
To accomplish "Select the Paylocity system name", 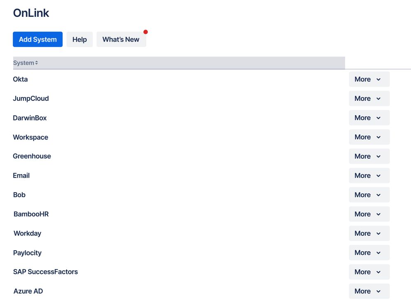I will click(27, 253).
